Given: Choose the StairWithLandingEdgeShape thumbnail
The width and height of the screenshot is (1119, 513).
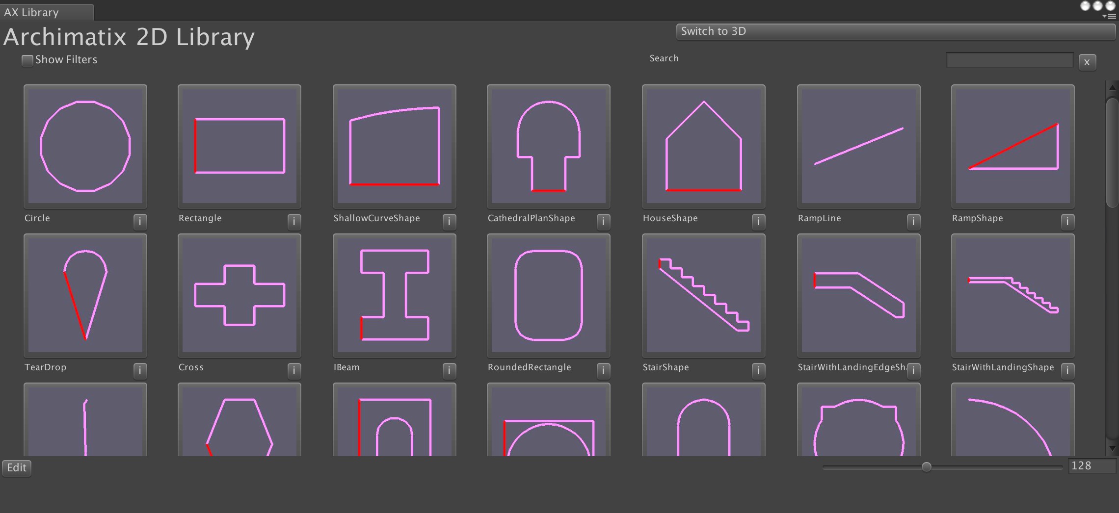Looking at the screenshot, I should pyautogui.click(x=859, y=295).
